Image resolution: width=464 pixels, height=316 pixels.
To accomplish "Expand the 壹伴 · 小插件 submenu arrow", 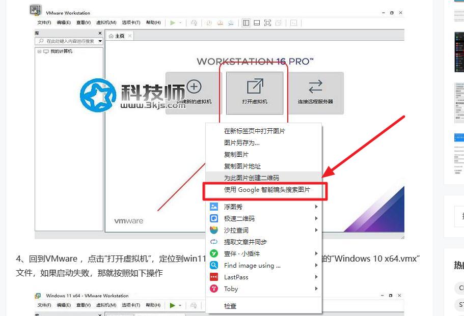I will pyautogui.click(x=316, y=253).
